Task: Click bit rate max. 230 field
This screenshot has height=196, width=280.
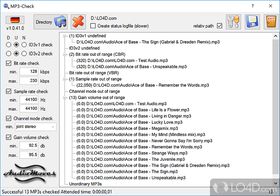Action: coord(29,81)
